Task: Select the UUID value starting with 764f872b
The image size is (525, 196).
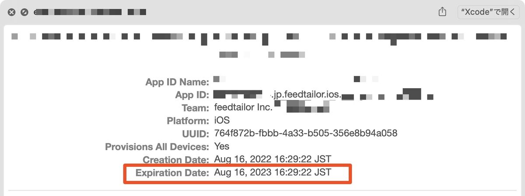Action: 306,133
